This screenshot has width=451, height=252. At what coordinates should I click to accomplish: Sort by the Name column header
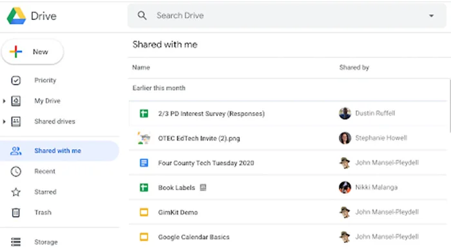141,67
